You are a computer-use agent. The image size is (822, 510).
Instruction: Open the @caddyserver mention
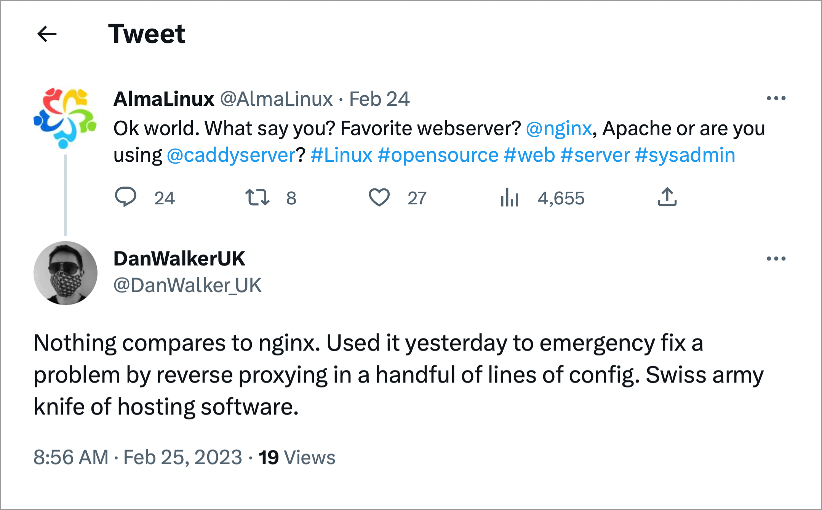pos(231,155)
